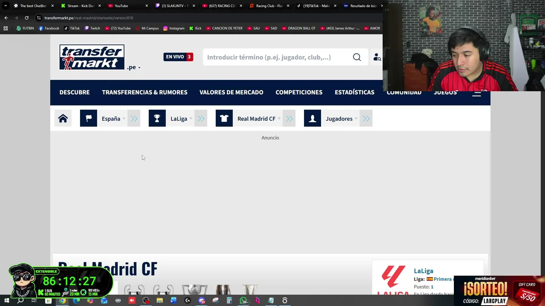
Task: Open Microsoft Edge from taskbar
Action: (76, 300)
